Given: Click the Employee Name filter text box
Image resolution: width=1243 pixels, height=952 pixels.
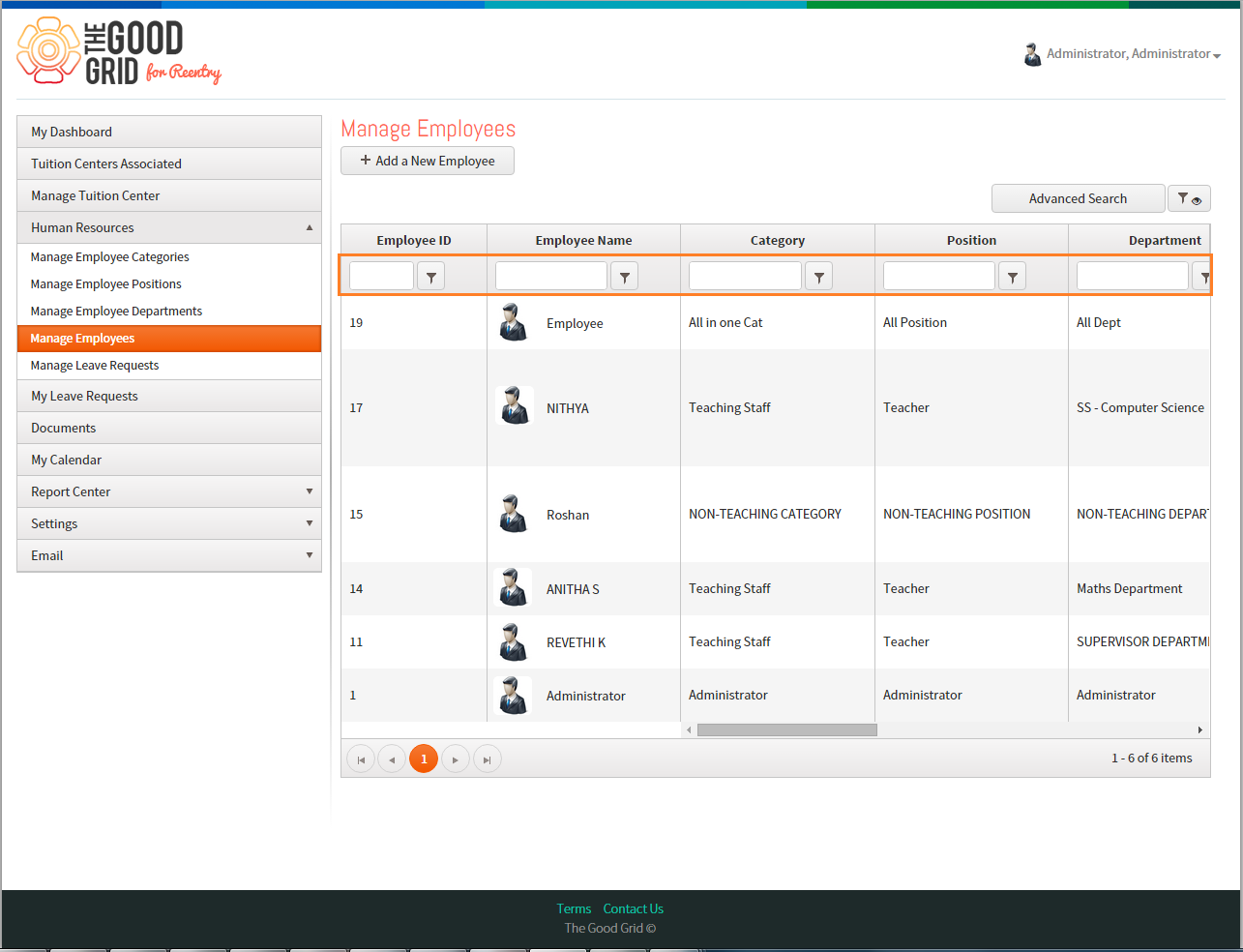Looking at the screenshot, I should (x=551, y=276).
